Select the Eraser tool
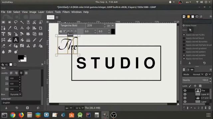This screenshot has width=213, height=119. [x=3, y=46]
